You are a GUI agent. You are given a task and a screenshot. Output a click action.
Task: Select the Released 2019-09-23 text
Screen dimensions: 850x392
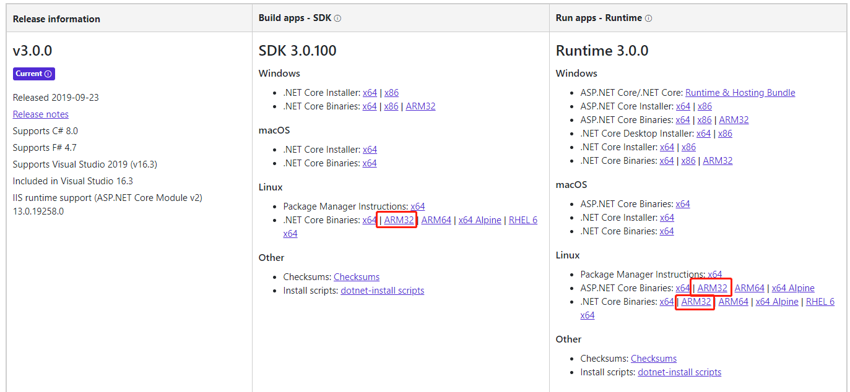pos(56,98)
